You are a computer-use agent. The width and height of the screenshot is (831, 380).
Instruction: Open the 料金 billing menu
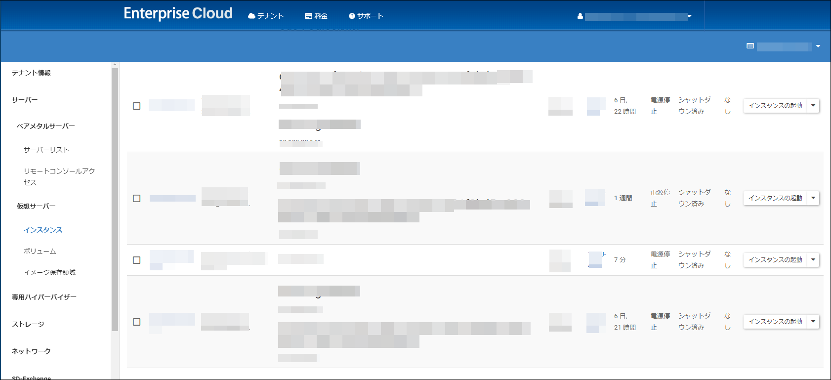coord(316,16)
